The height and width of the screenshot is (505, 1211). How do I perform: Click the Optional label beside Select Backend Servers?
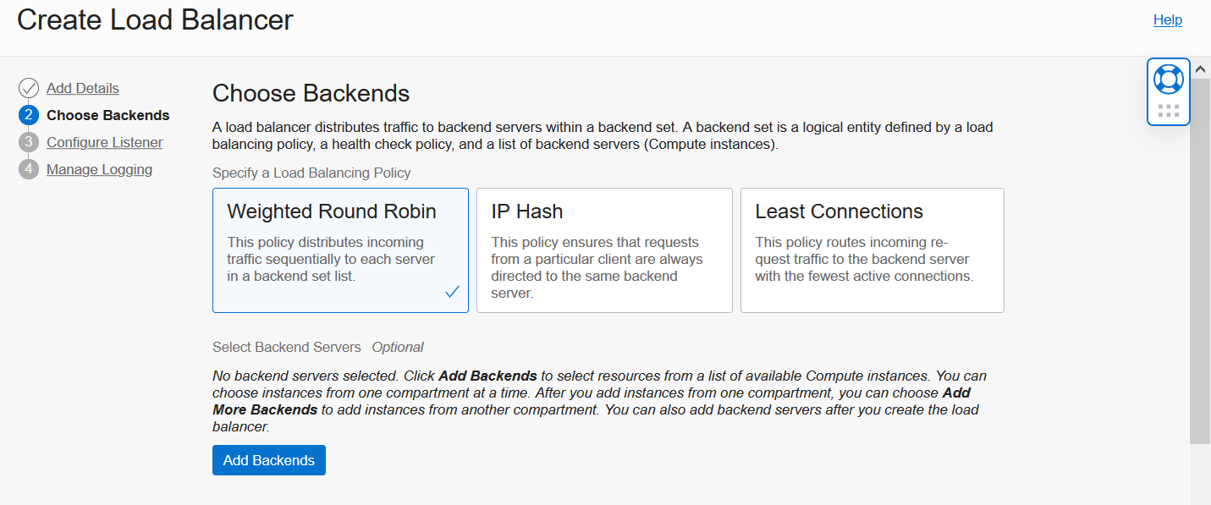[x=397, y=347]
